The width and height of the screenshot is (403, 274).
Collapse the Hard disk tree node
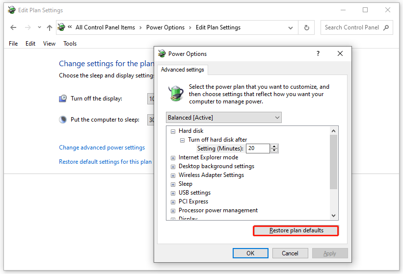(x=173, y=131)
